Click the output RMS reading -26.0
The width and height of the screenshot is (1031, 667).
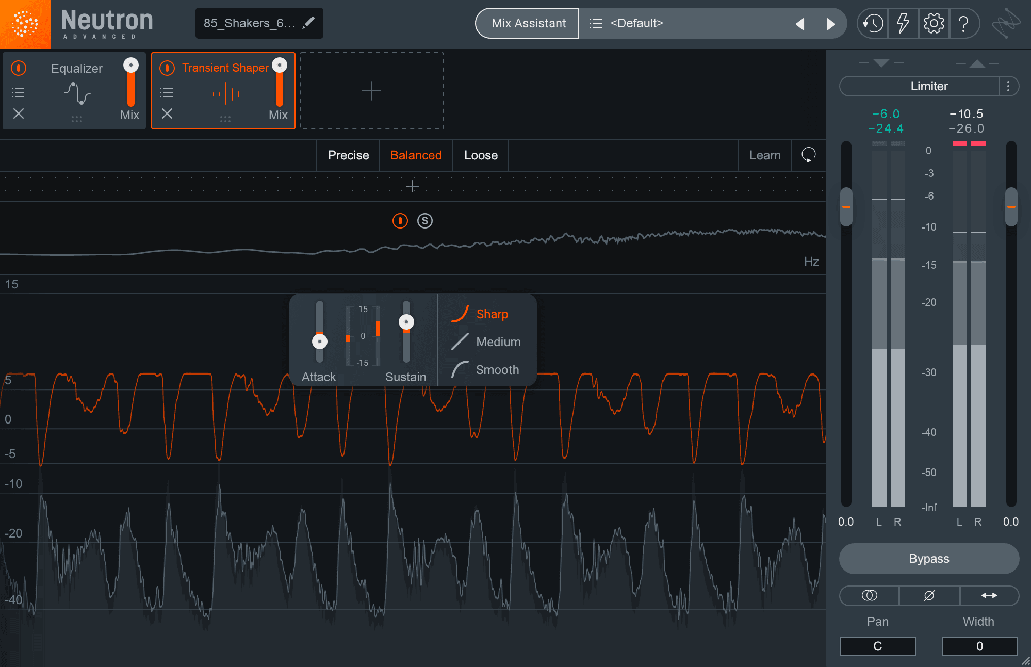click(967, 128)
